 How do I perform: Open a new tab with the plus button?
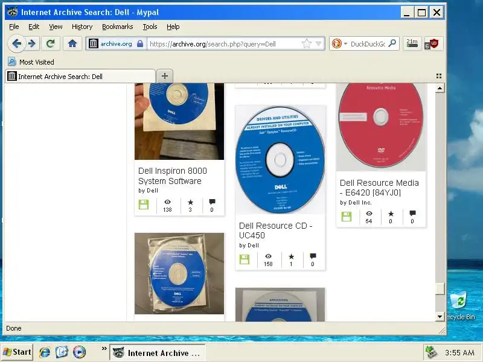[x=165, y=76]
